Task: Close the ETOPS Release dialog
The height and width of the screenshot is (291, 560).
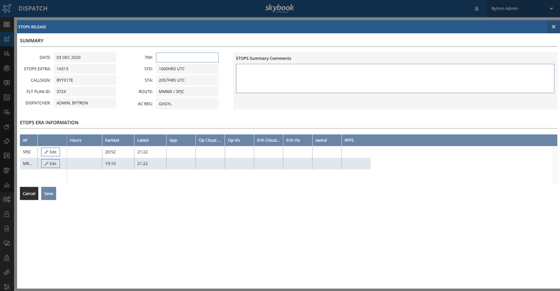Action: pyautogui.click(x=554, y=27)
